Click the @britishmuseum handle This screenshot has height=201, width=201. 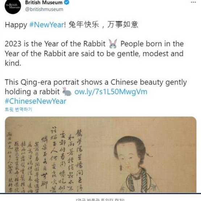[44, 9]
